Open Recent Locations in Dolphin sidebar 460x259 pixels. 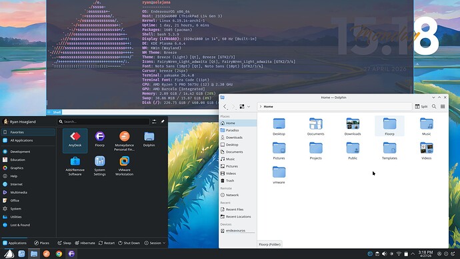(x=238, y=217)
